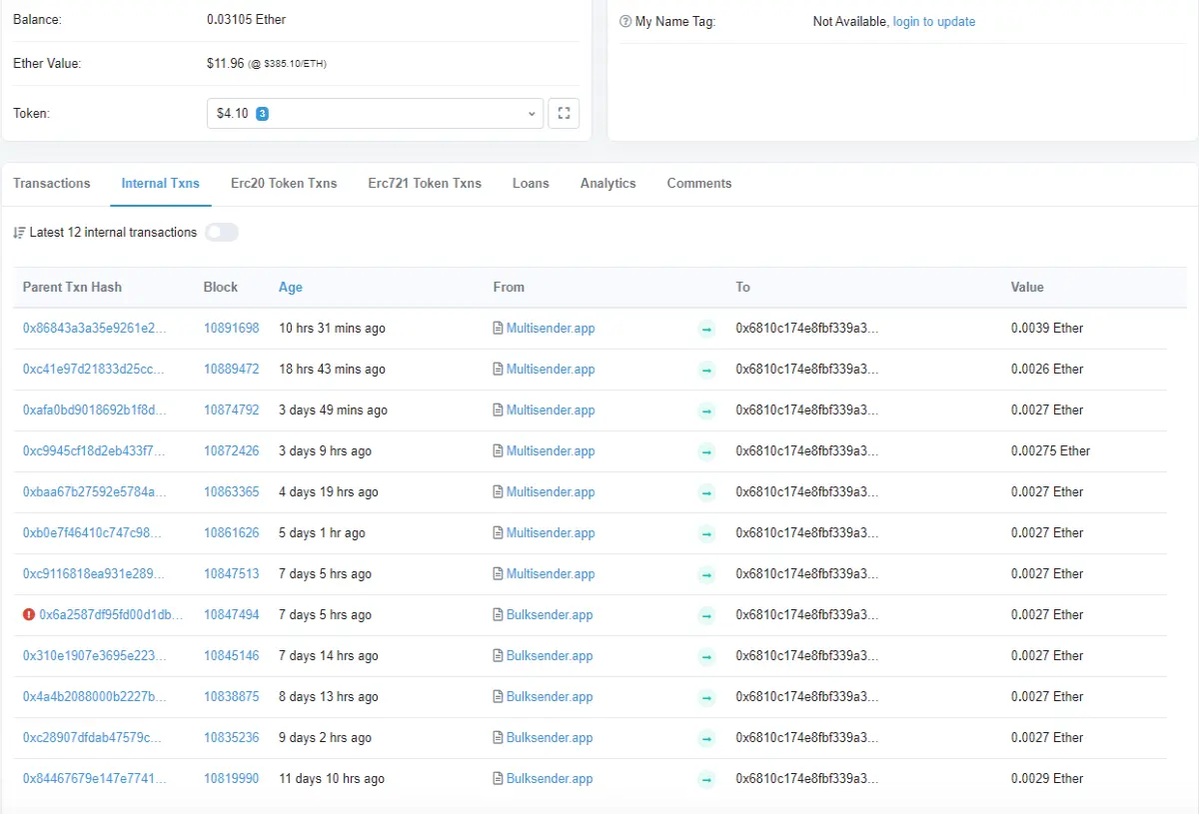Image resolution: width=1199 pixels, height=814 pixels.
Task: Click Bulksender.app link in block 10819990 row
Action: (x=550, y=779)
